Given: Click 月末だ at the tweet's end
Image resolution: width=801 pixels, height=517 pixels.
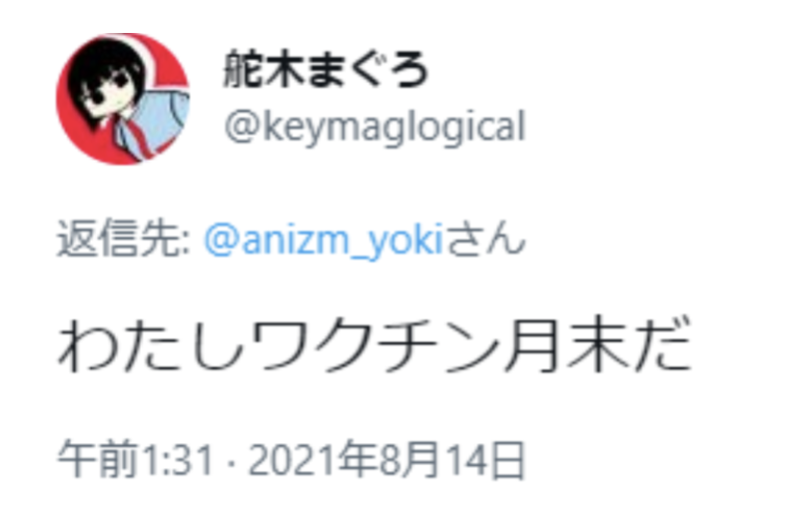Looking at the screenshot, I should point(596,344).
